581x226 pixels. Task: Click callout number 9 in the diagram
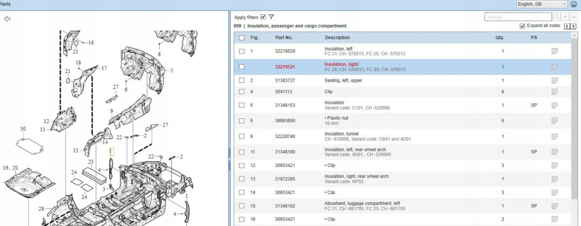pyautogui.click(x=112, y=111)
